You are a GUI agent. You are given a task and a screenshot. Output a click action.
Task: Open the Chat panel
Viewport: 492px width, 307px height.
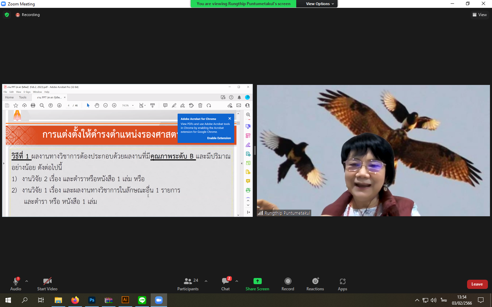pyautogui.click(x=225, y=284)
